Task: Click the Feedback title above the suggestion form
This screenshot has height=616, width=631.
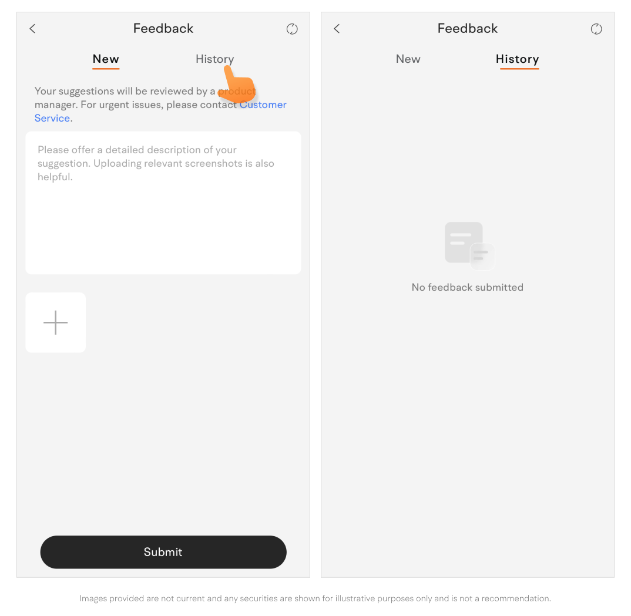Action: point(163,29)
